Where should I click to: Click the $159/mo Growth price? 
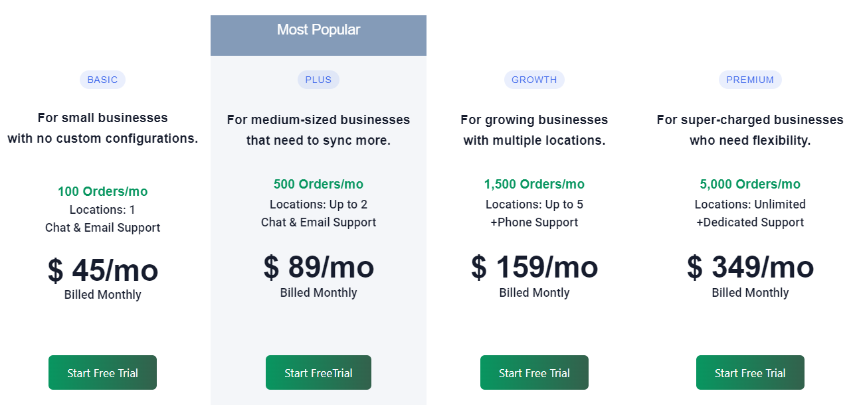(534, 267)
